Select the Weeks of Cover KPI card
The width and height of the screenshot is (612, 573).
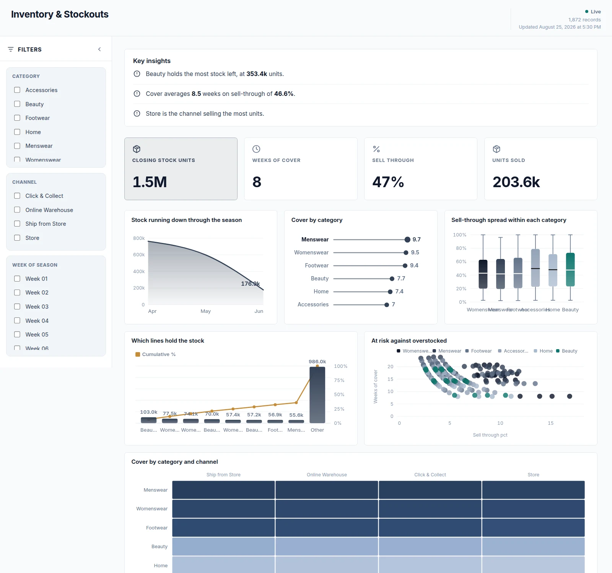tap(301, 169)
